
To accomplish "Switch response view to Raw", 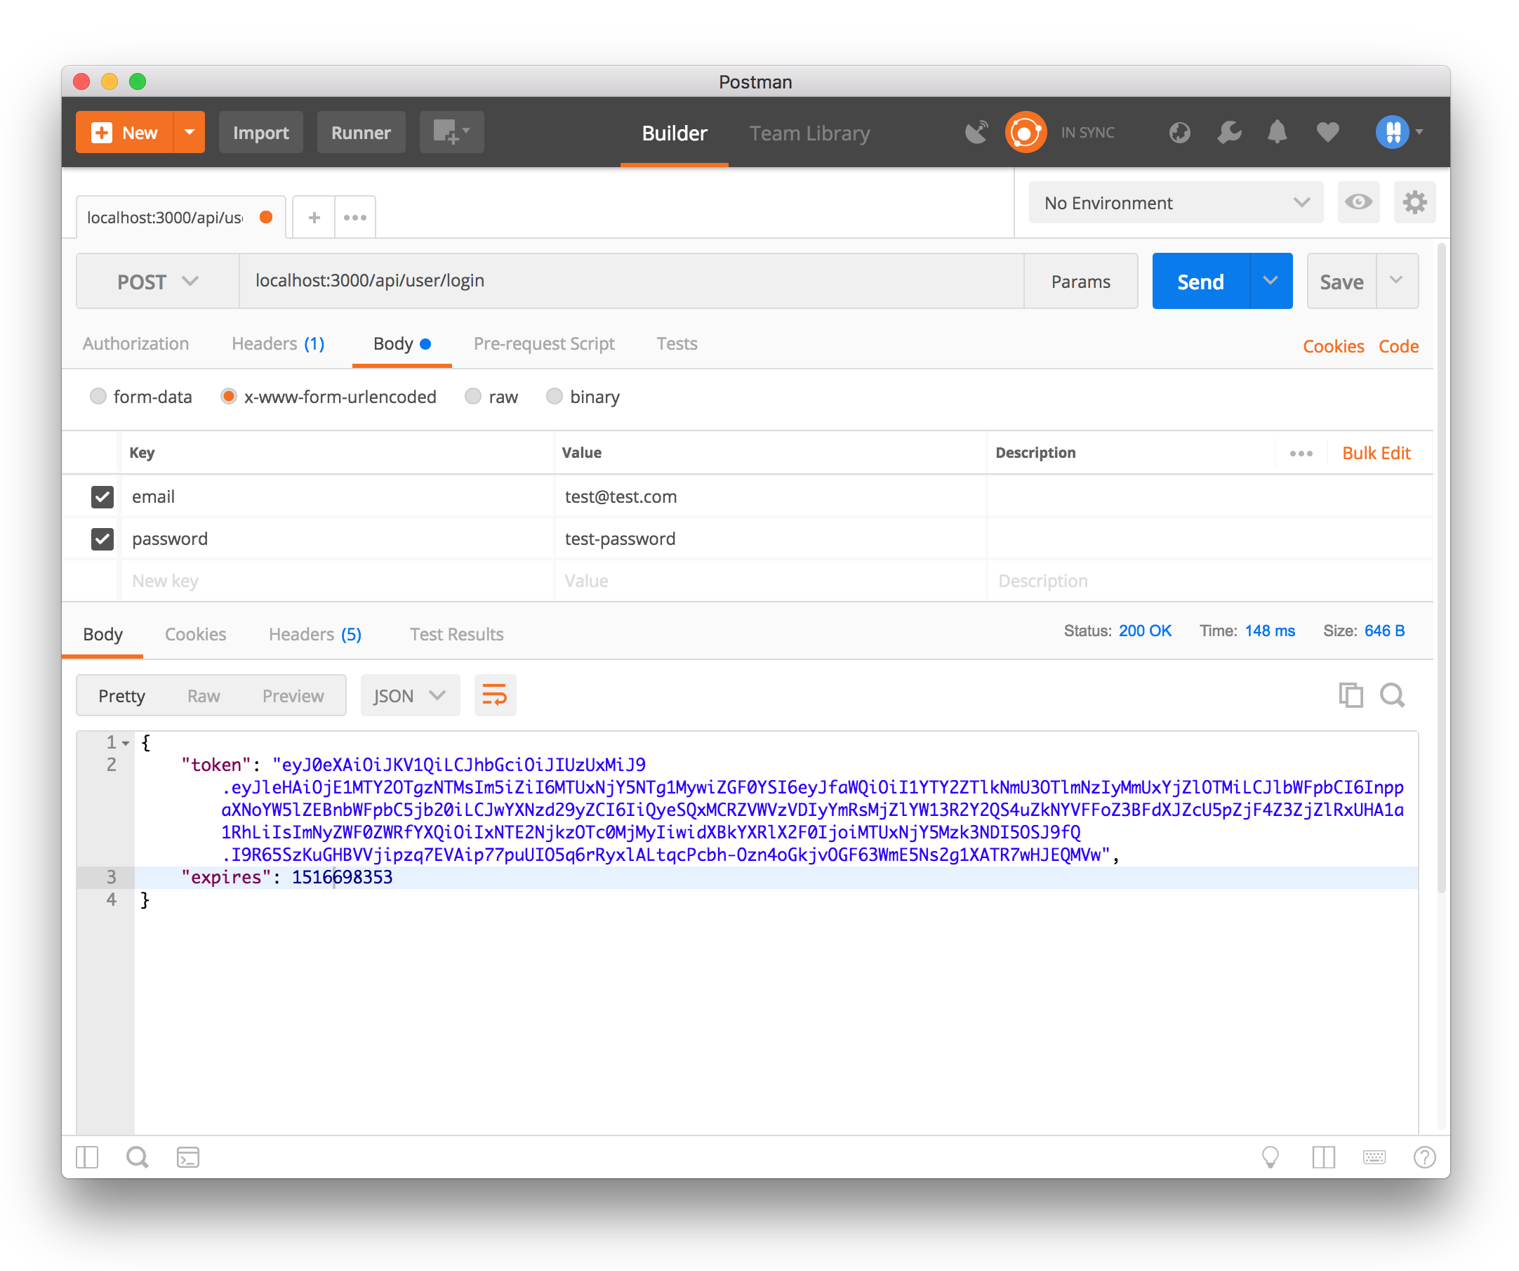I will [x=204, y=697].
